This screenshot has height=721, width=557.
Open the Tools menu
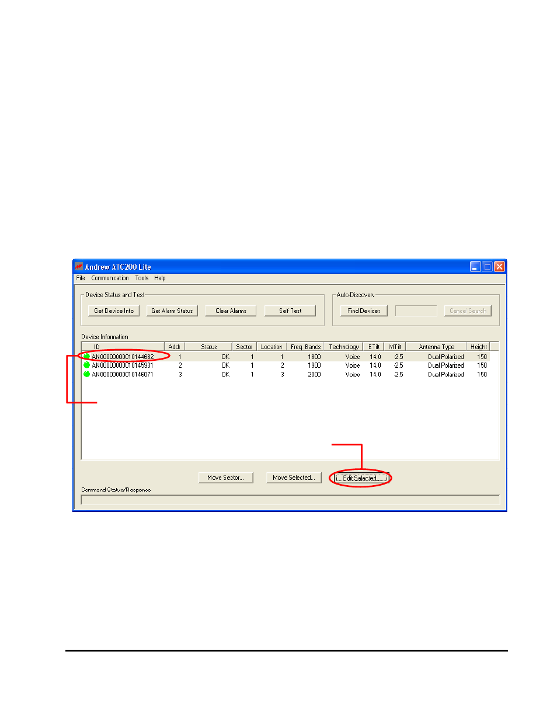pyautogui.click(x=142, y=278)
